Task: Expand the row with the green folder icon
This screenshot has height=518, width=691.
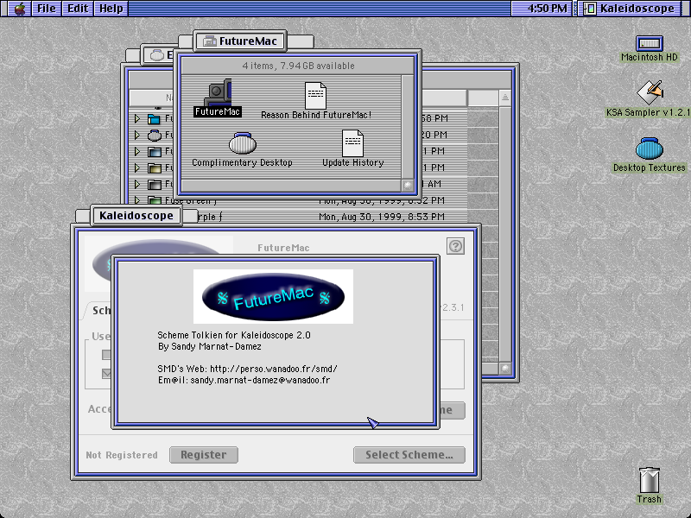Action: point(137,200)
